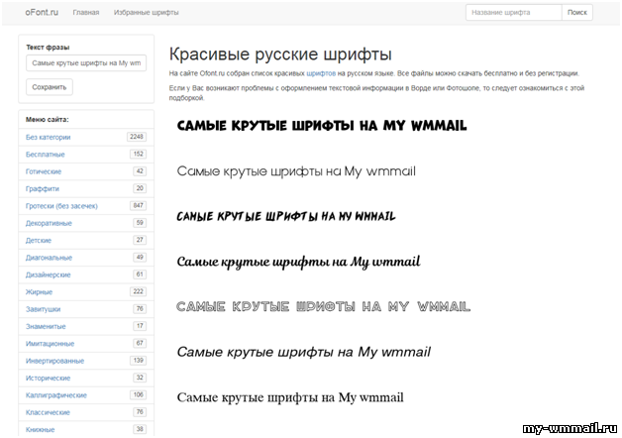Click the шрифтов hyperlink in description

coord(321,73)
